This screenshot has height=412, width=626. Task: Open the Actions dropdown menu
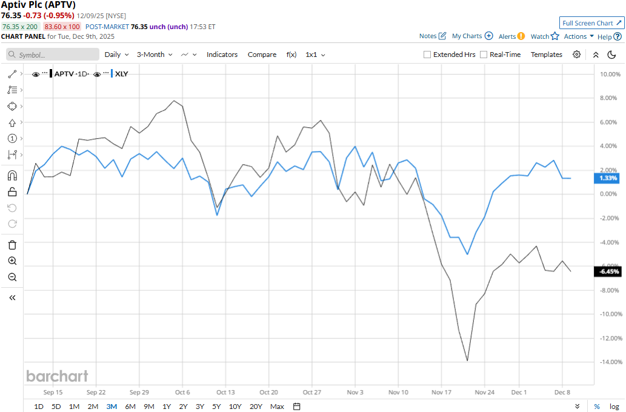(x=579, y=36)
